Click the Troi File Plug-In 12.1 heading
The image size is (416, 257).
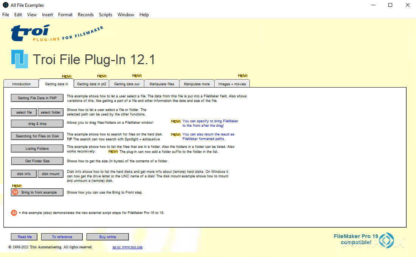pos(94,59)
